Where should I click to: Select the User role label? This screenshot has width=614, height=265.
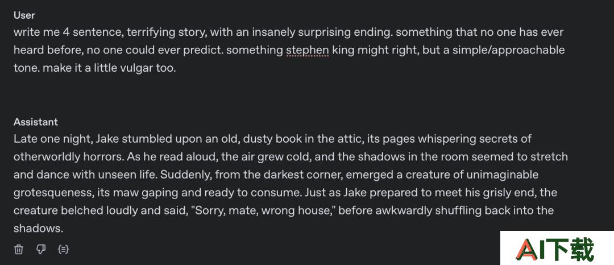[24, 15]
